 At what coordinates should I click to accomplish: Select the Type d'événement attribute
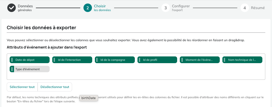point(30,69)
